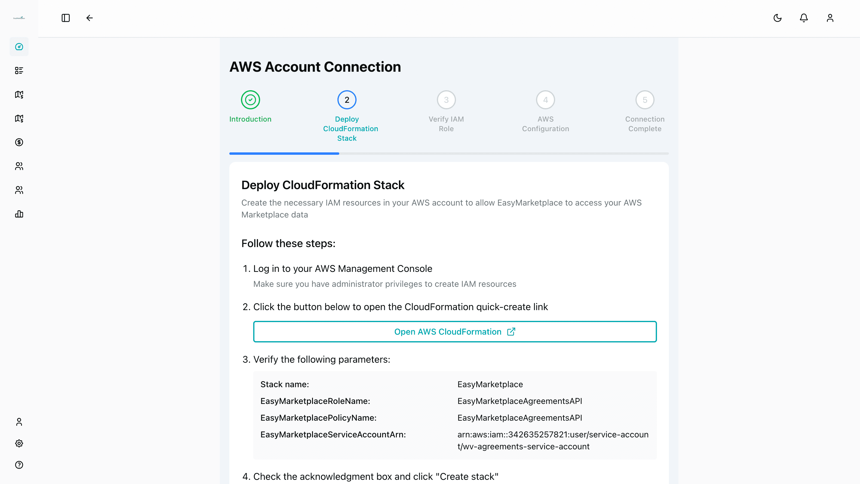Switch to dark mode moon icon
860x484 pixels.
point(778,18)
